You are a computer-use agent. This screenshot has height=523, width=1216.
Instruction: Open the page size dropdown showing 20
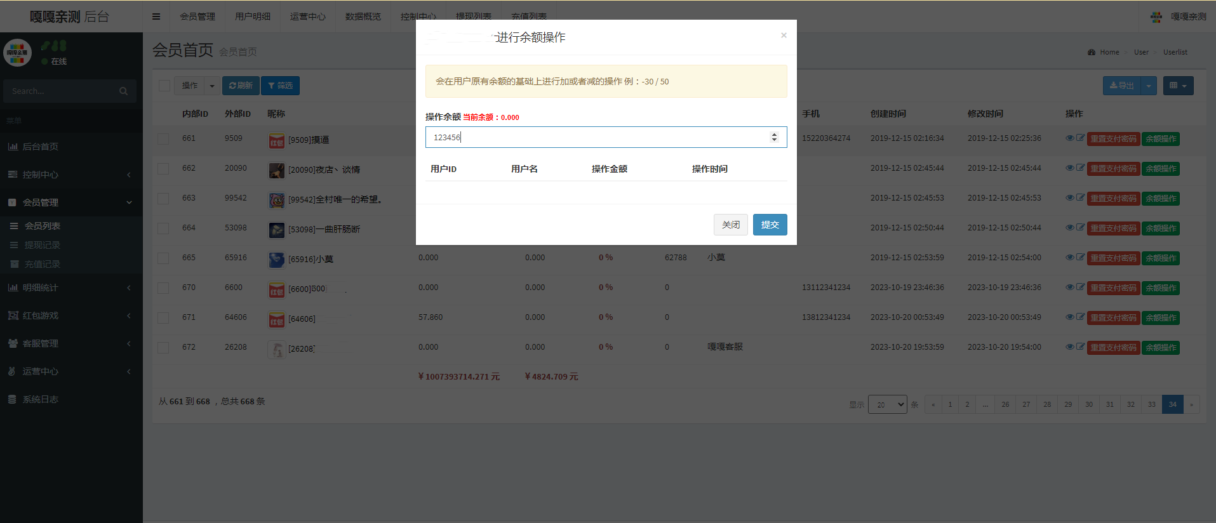click(x=887, y=404)
